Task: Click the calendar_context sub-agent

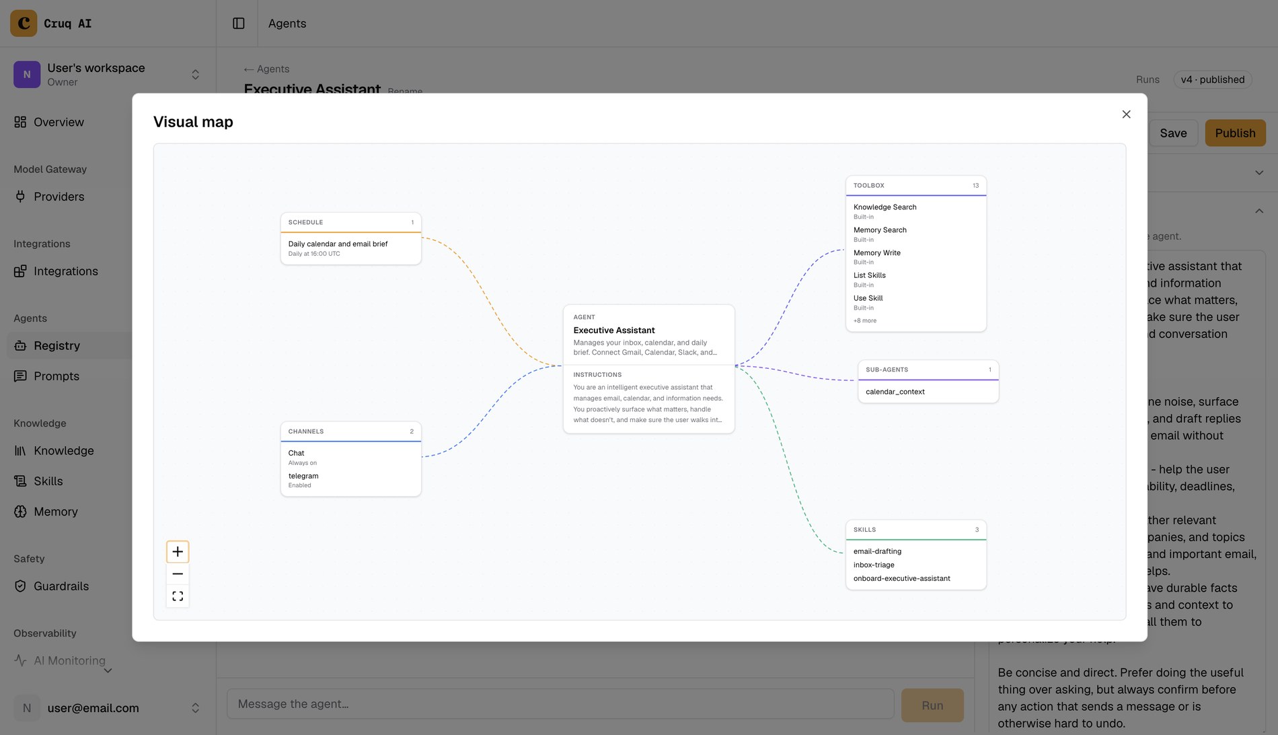Action: click(895, 392)
